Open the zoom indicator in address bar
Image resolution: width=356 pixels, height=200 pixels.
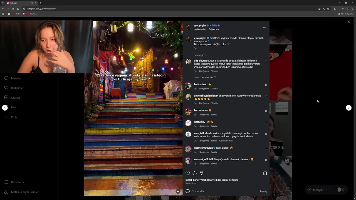pos(323,9)
